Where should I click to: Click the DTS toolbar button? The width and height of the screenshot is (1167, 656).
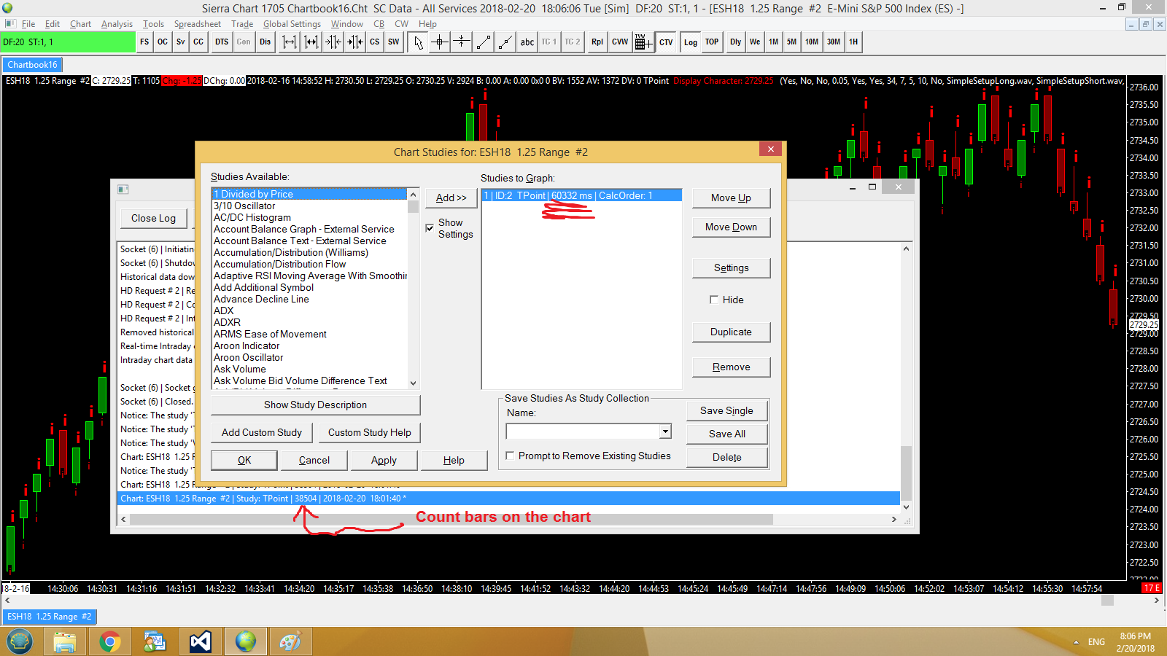click(222, 42)
